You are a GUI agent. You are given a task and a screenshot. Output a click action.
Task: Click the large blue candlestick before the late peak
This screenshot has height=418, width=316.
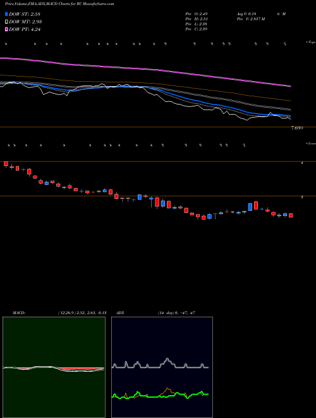click(x=250, y=207)
